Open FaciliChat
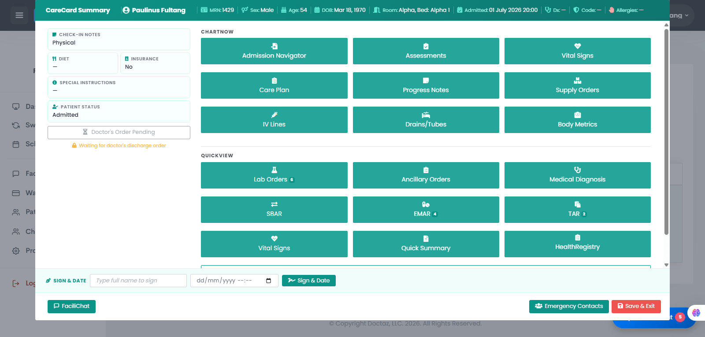Screen dimensions: 705x337 71,306
